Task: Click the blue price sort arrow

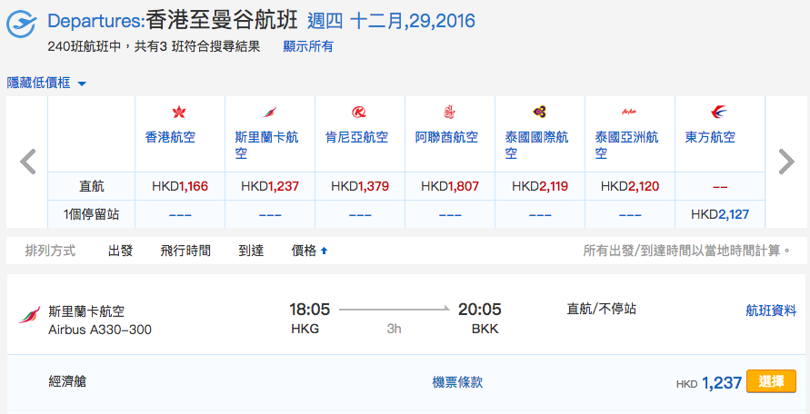Action: click(324, 251)
